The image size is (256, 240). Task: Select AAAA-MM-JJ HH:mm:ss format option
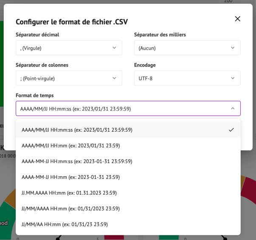77,161
